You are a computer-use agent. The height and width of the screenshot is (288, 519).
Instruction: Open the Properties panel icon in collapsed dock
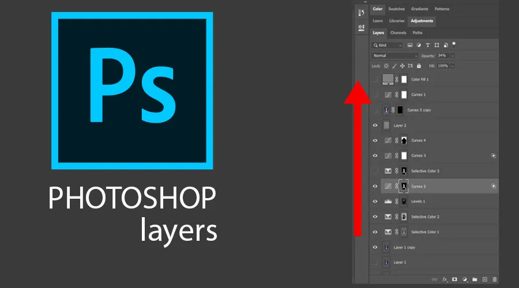click(x=361, y=28)
